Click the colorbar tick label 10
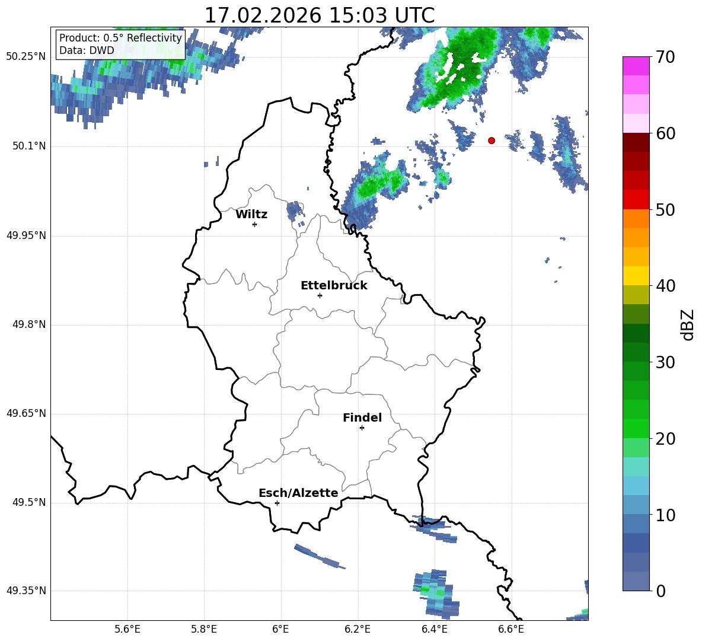The width and height of the screenshot is (702, 641). coord(665,515)
